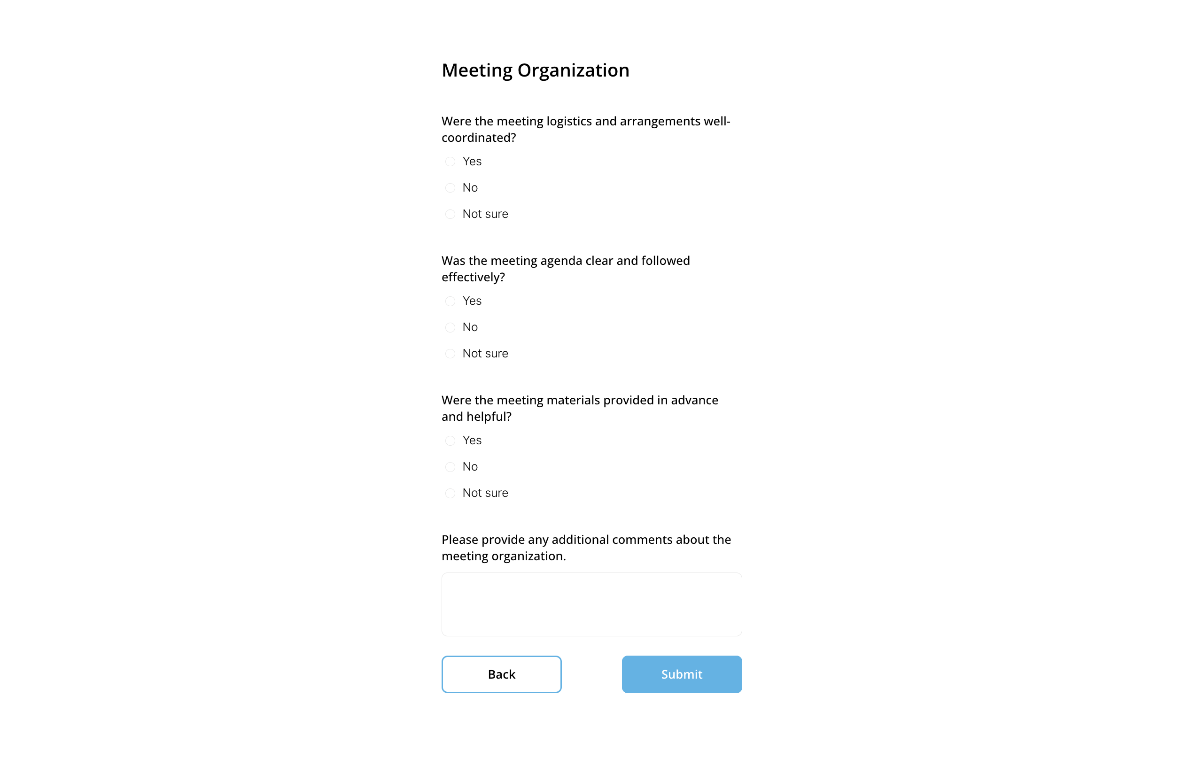1181x758 pixels.
Task: Click the additional comments prompt text
Action: pos(586,547)
